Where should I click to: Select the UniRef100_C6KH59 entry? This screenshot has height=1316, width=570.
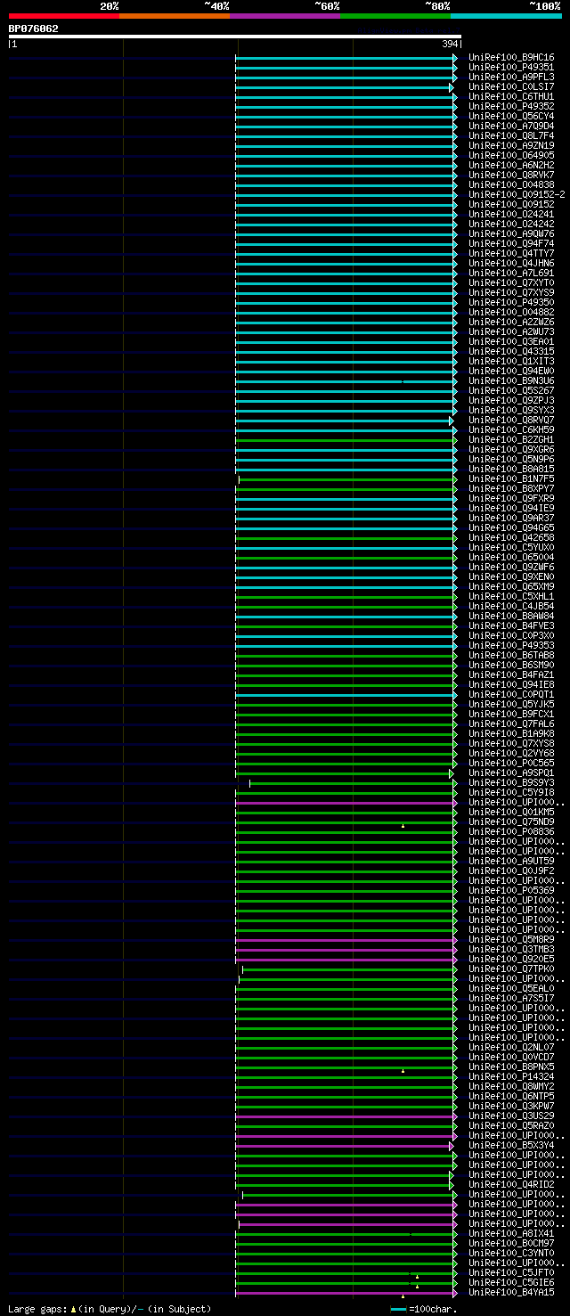pos(511,429)
